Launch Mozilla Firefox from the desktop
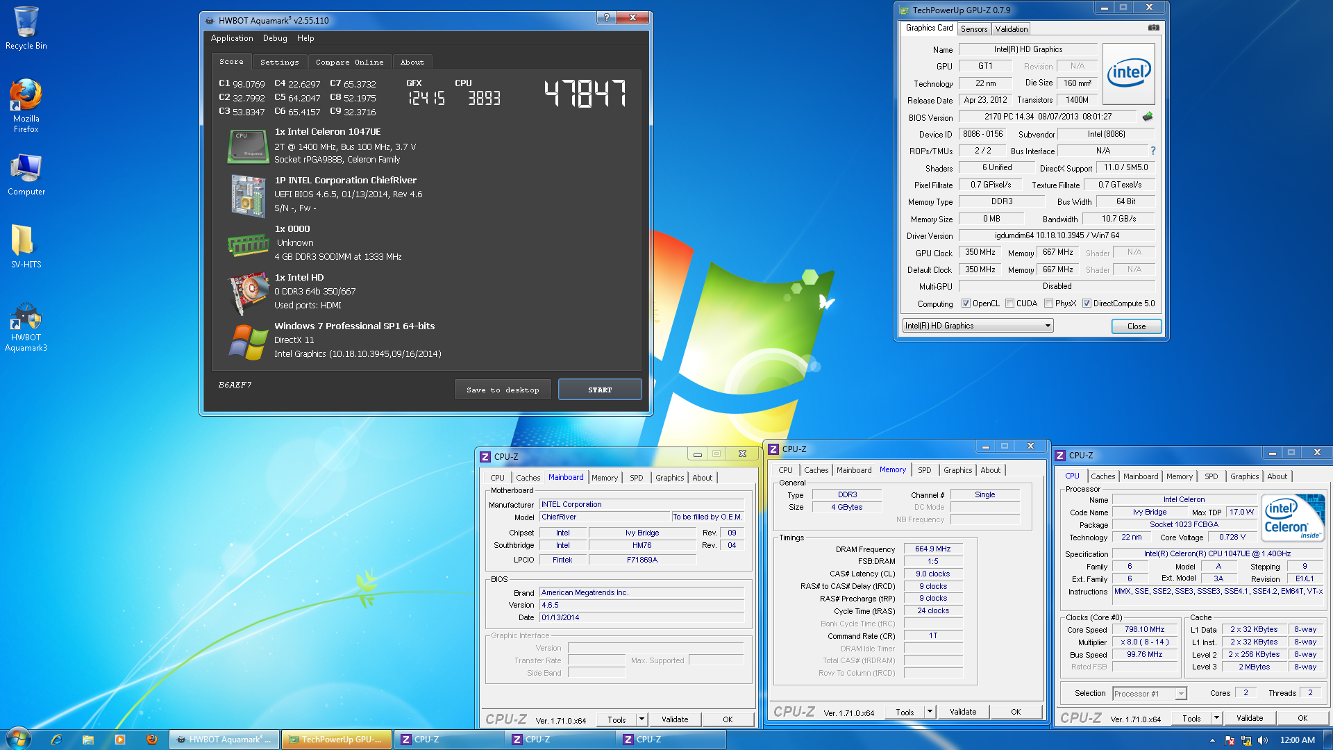The height and width of the screenshot is (750, 1333). [x=26, y=106]
